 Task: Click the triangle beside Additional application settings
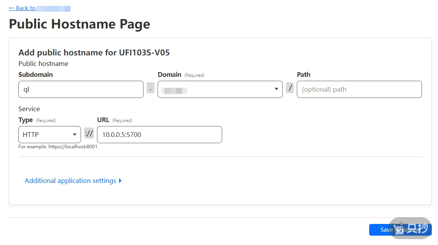(120, 181)
